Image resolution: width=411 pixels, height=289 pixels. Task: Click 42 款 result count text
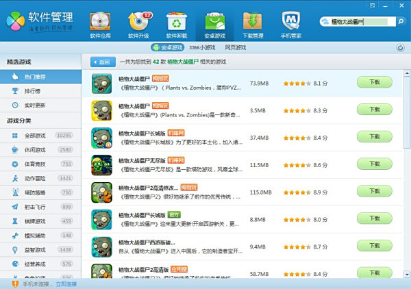[x=160, y=62]
